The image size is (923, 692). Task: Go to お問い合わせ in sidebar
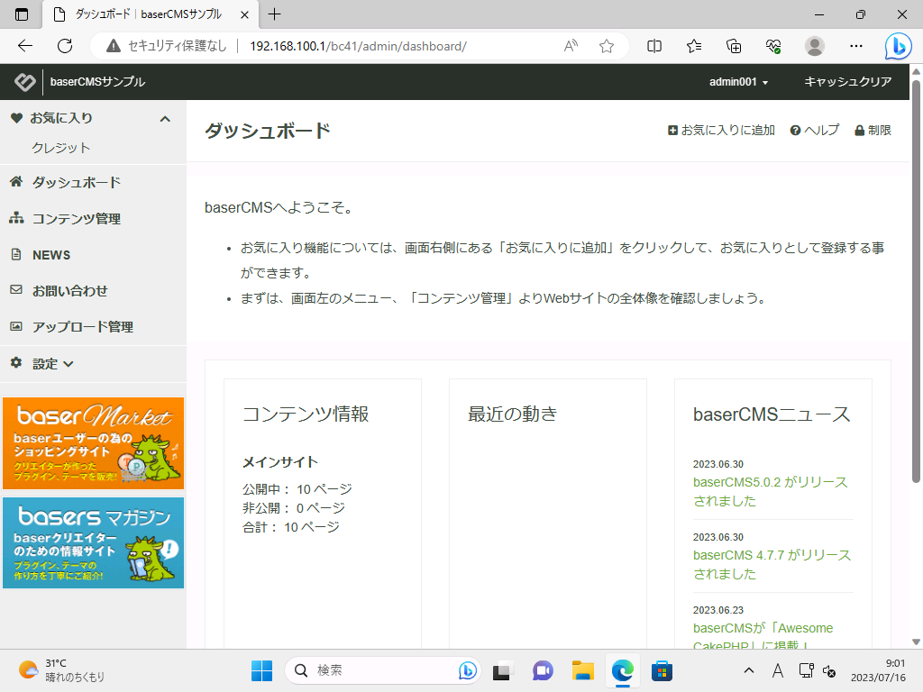pyautogui.click(x=69, y=291)
